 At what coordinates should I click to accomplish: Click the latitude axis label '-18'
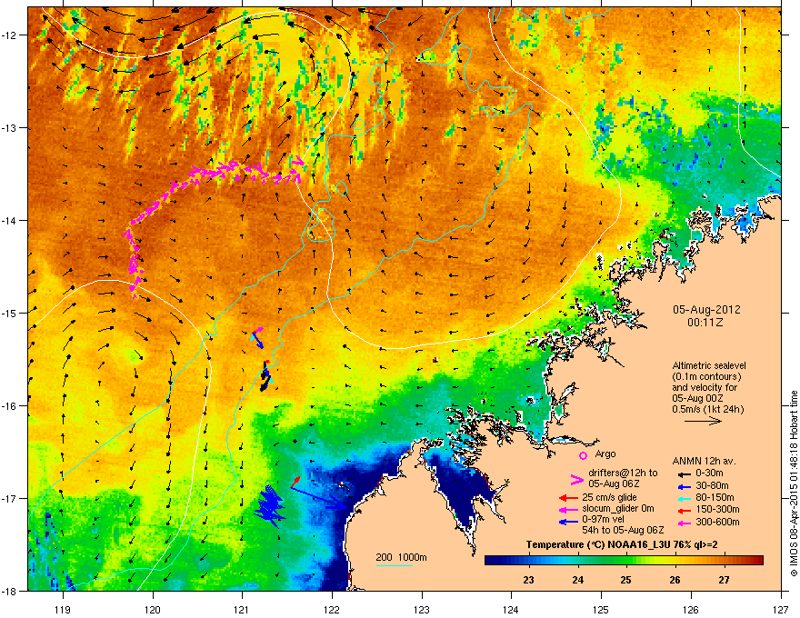[9, 591]
